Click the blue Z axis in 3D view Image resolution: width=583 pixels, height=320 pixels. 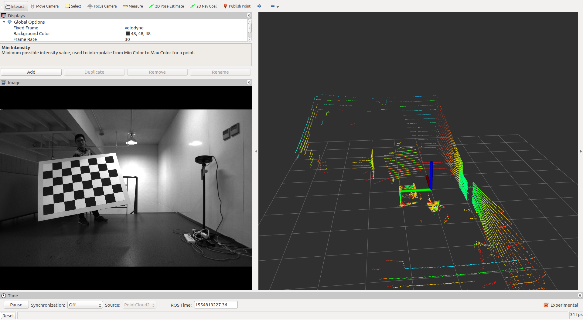[x=431, y=176]
